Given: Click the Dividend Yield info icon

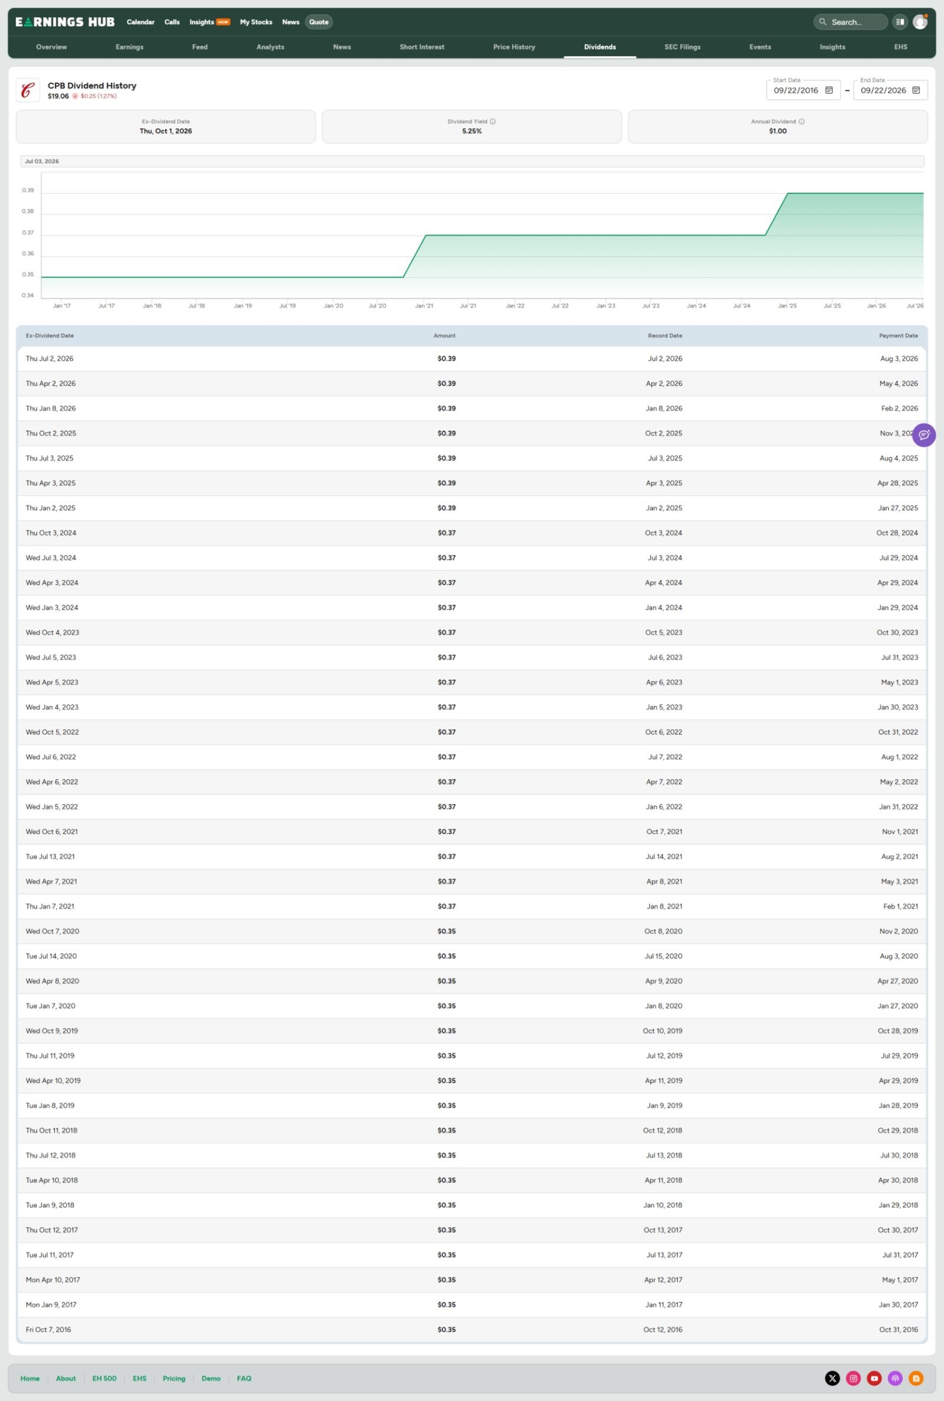Looking at the screenshot, I should (x=493, y=122).
